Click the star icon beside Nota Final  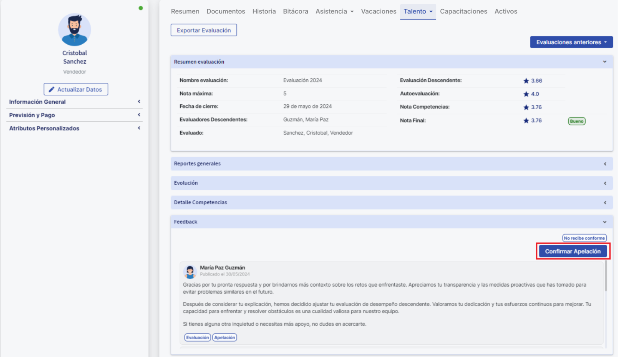[526, 121]
